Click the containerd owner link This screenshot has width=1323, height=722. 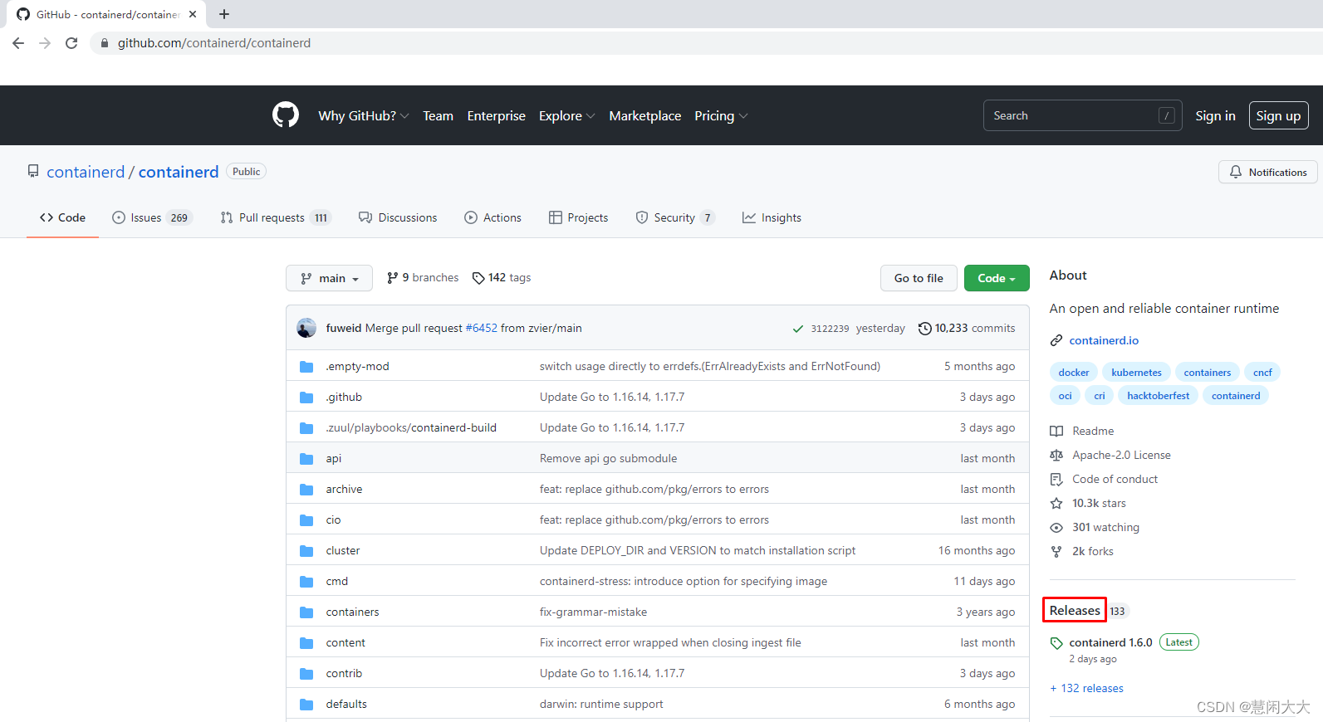86,172
